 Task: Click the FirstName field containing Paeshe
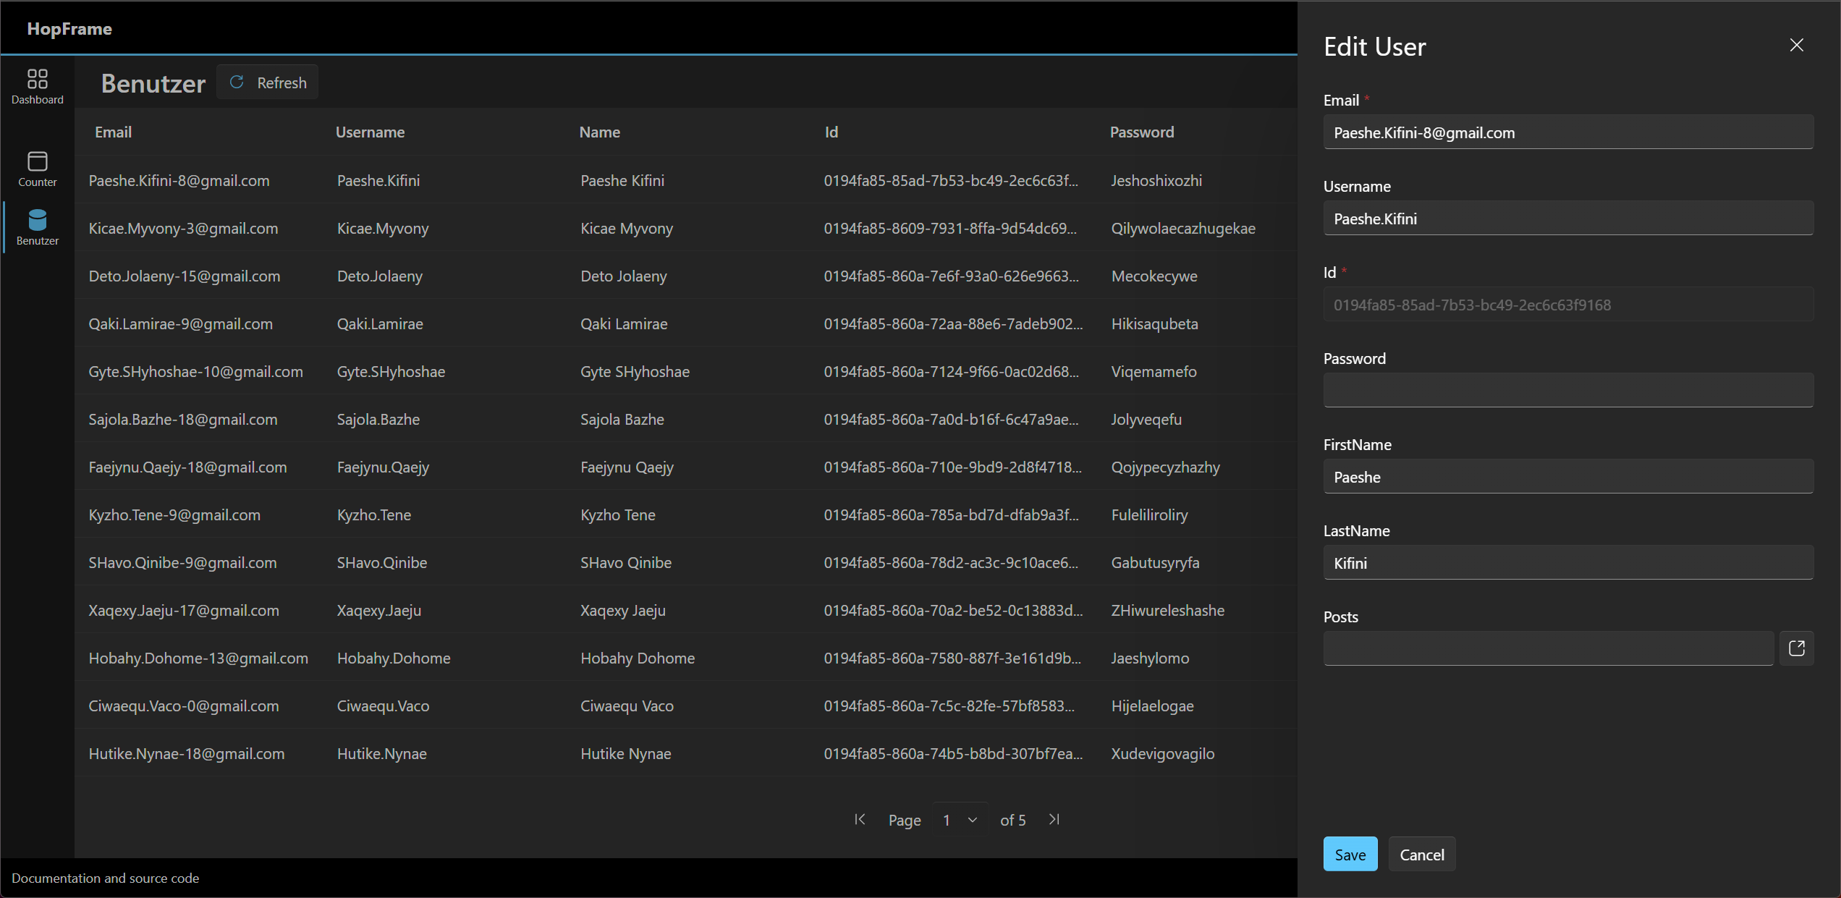pos(1567,477)
